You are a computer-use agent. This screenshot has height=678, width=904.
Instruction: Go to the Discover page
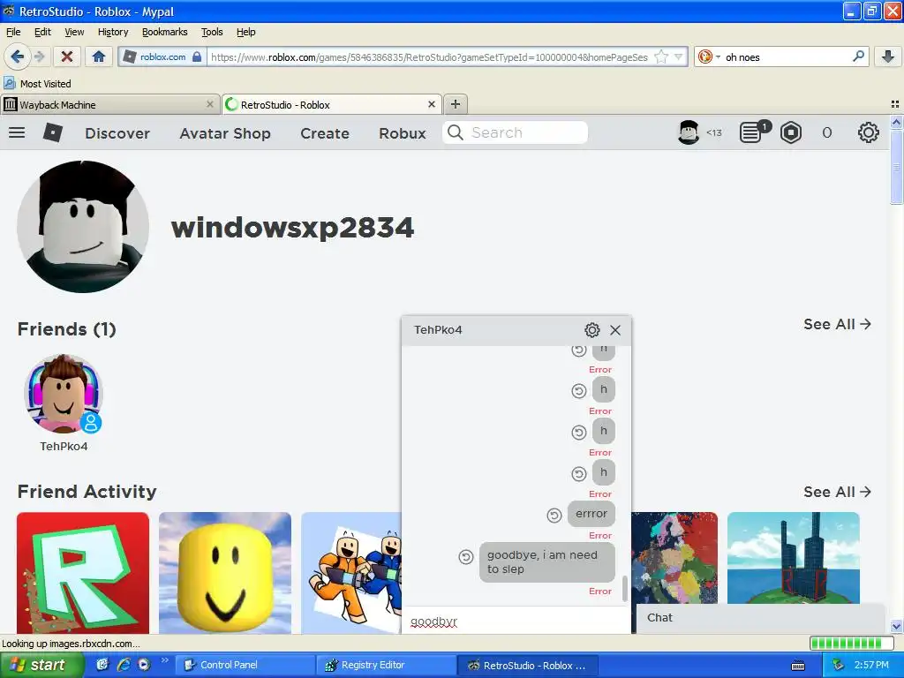pos(117,133)
